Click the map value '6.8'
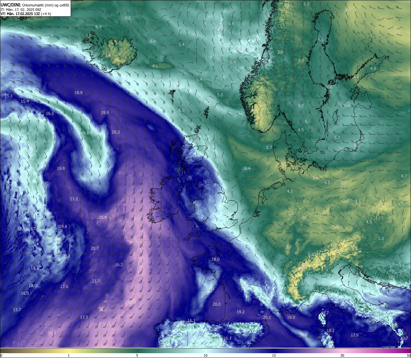 pyautogui.click(x=153, y=41)
